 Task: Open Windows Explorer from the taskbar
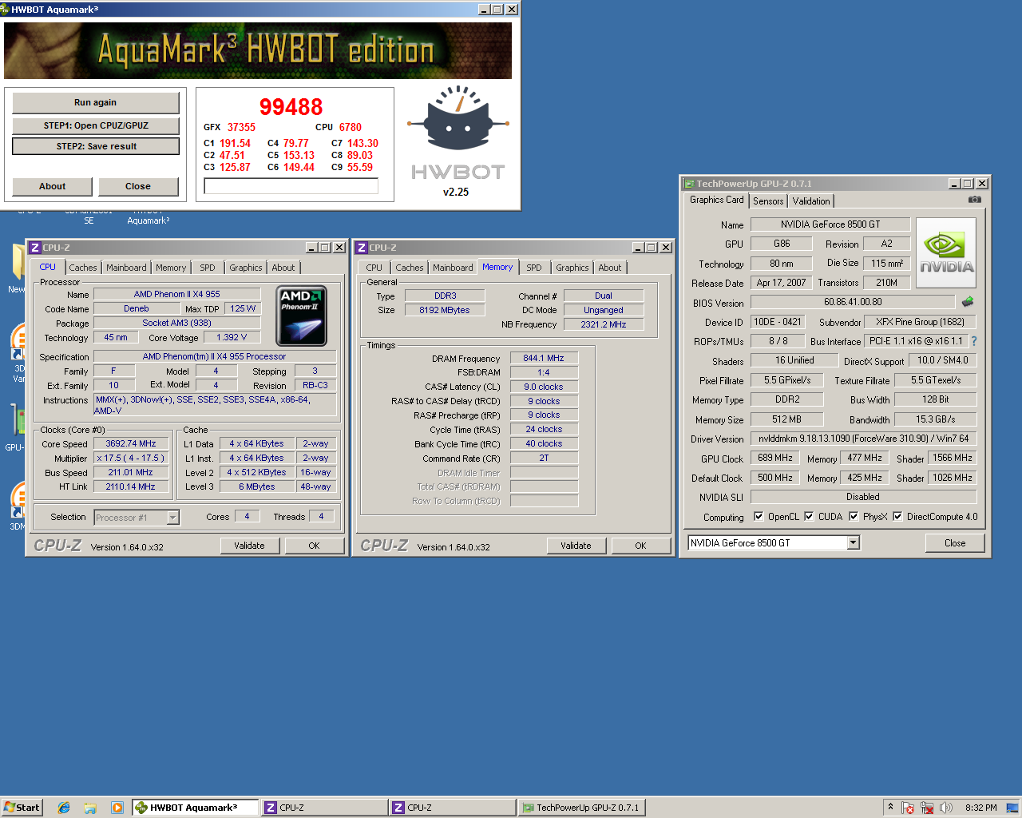coord(90,808)
